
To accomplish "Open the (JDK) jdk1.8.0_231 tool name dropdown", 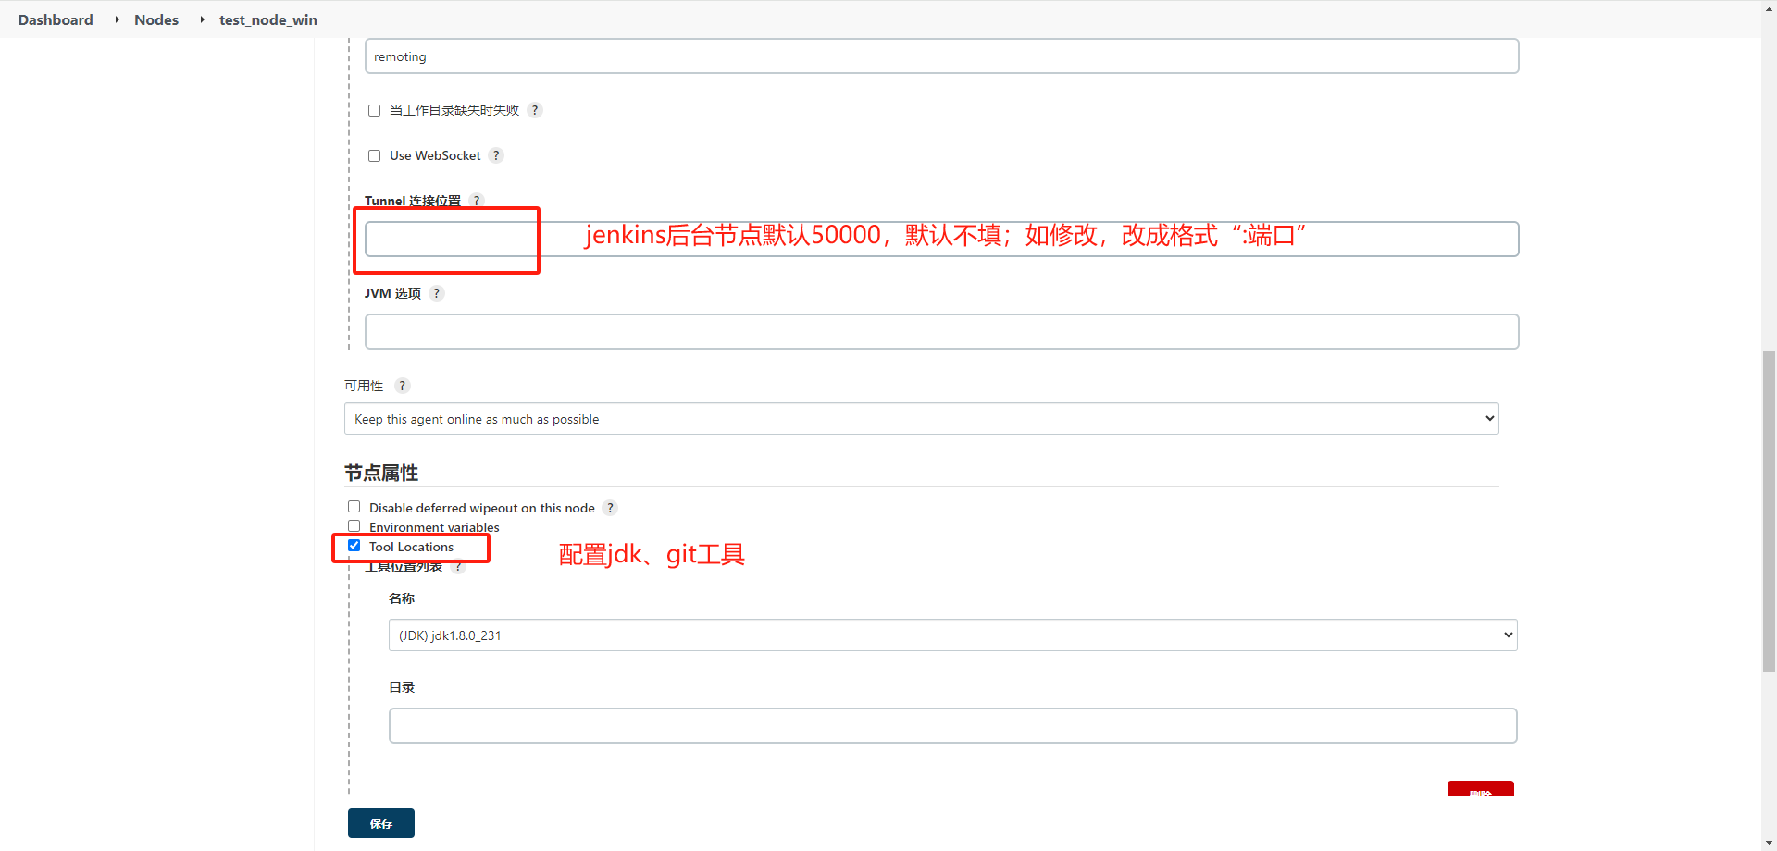I will 952,635.
